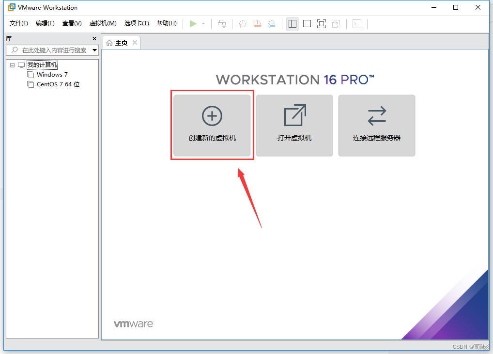
Task: Select the Windows 7 virtual machine
Action: (x=52, y=75)
